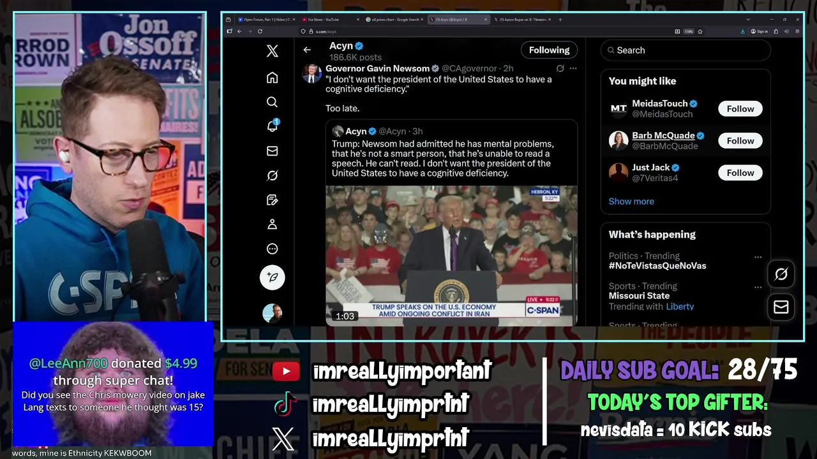Open Messages envelope icon in sidebar
This screenshot has height=459, width=817.
pos(272,151)
